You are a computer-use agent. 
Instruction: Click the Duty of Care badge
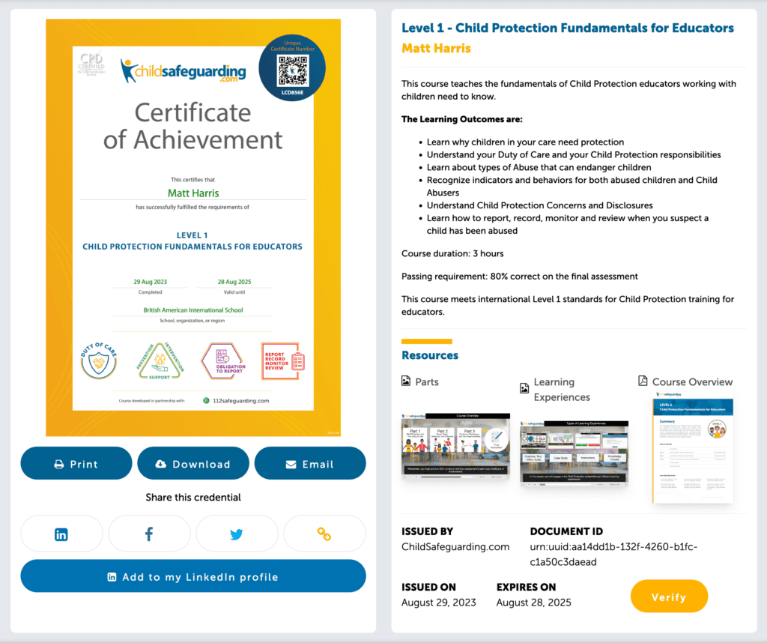coord(100,361)
